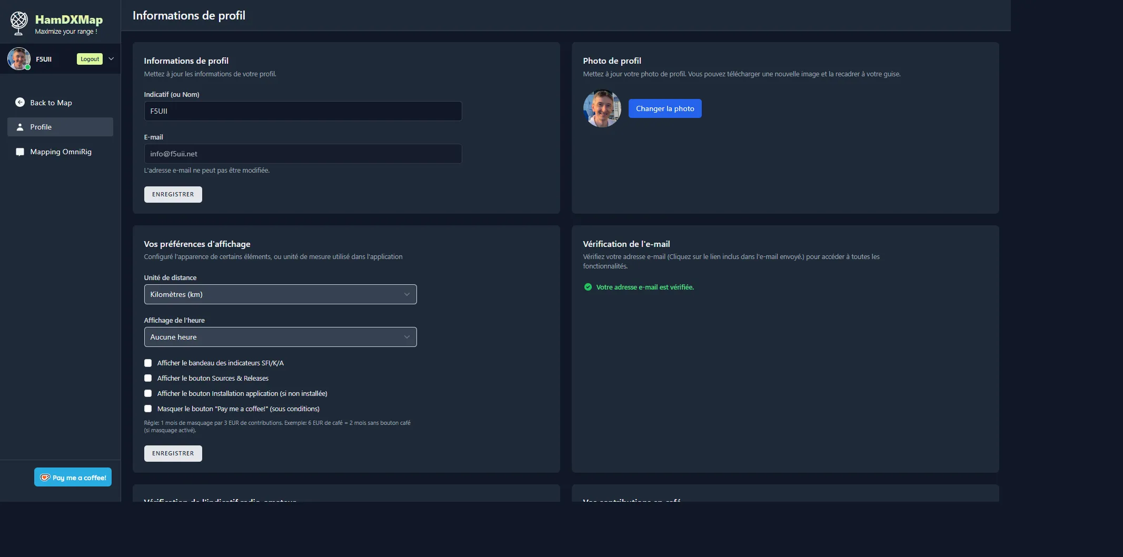Click 'Vérification de l'e-mail' heading
This screenshot has height=557, width=1123.
pos(626,244)
